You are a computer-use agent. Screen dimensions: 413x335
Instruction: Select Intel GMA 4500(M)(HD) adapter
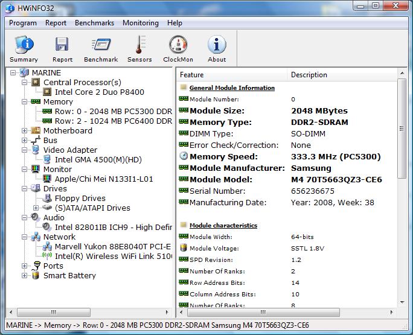(98, 159)
